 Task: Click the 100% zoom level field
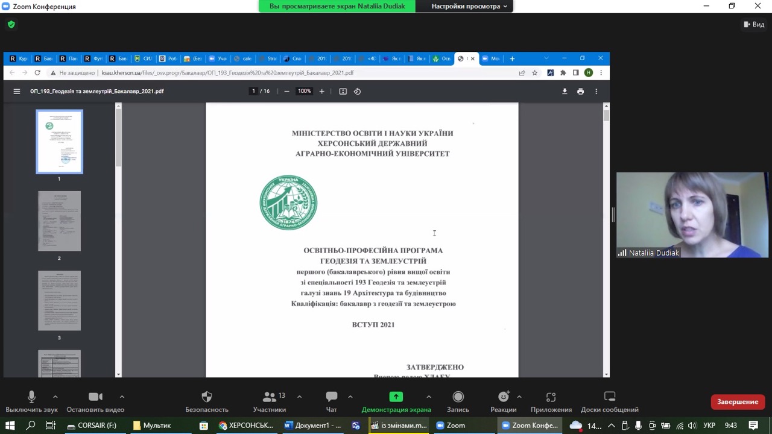point(304,91)
